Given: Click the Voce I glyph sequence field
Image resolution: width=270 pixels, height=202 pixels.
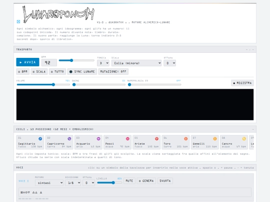Looking at the screenshot, I should coord(135,193).
